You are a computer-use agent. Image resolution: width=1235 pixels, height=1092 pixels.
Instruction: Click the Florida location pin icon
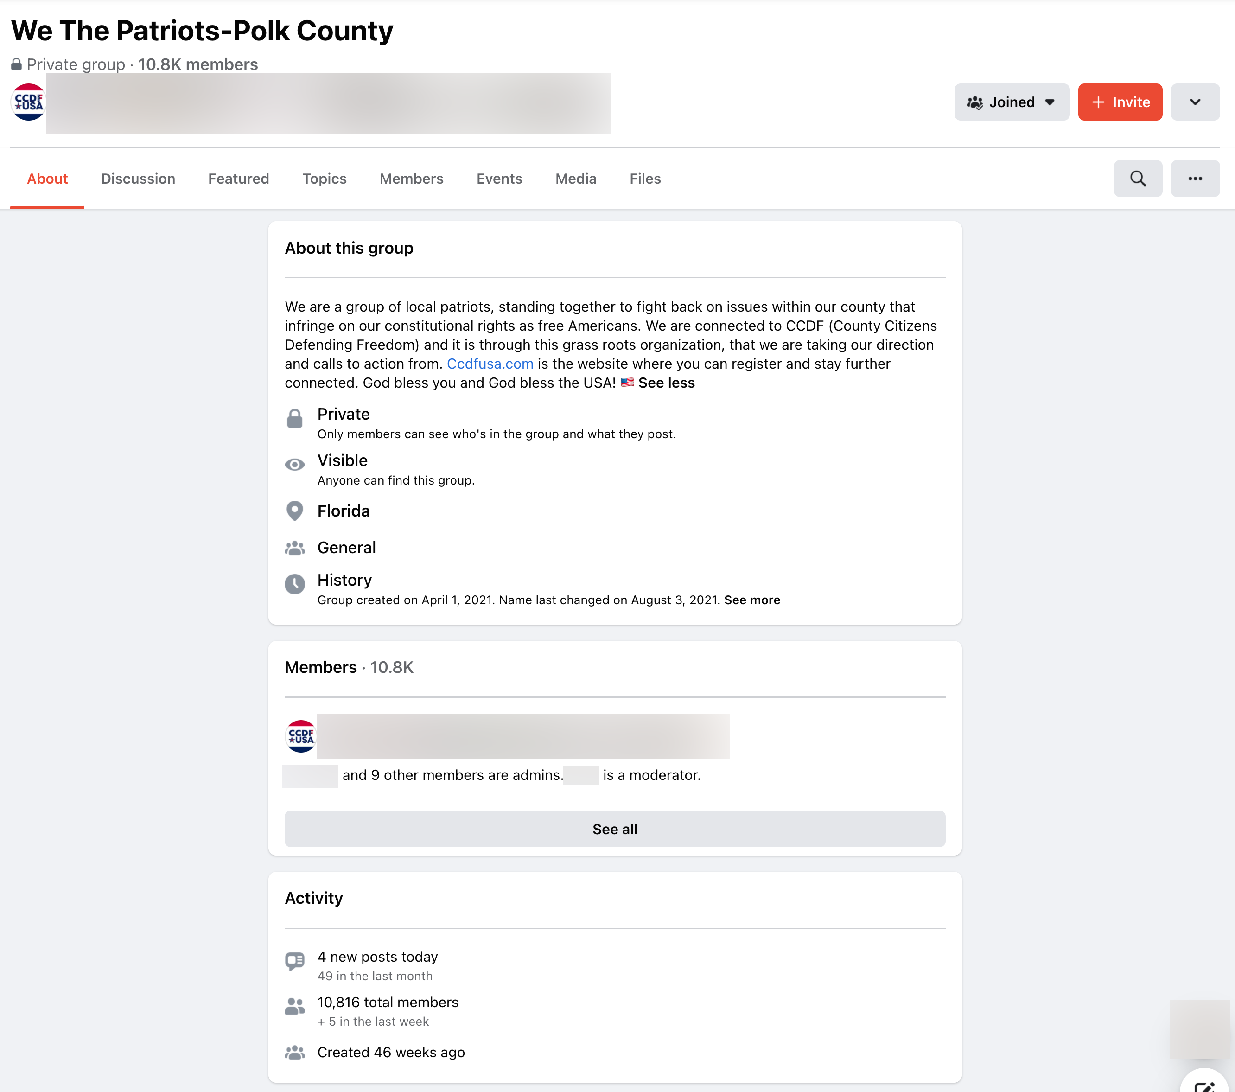click(x=295, y=511)
